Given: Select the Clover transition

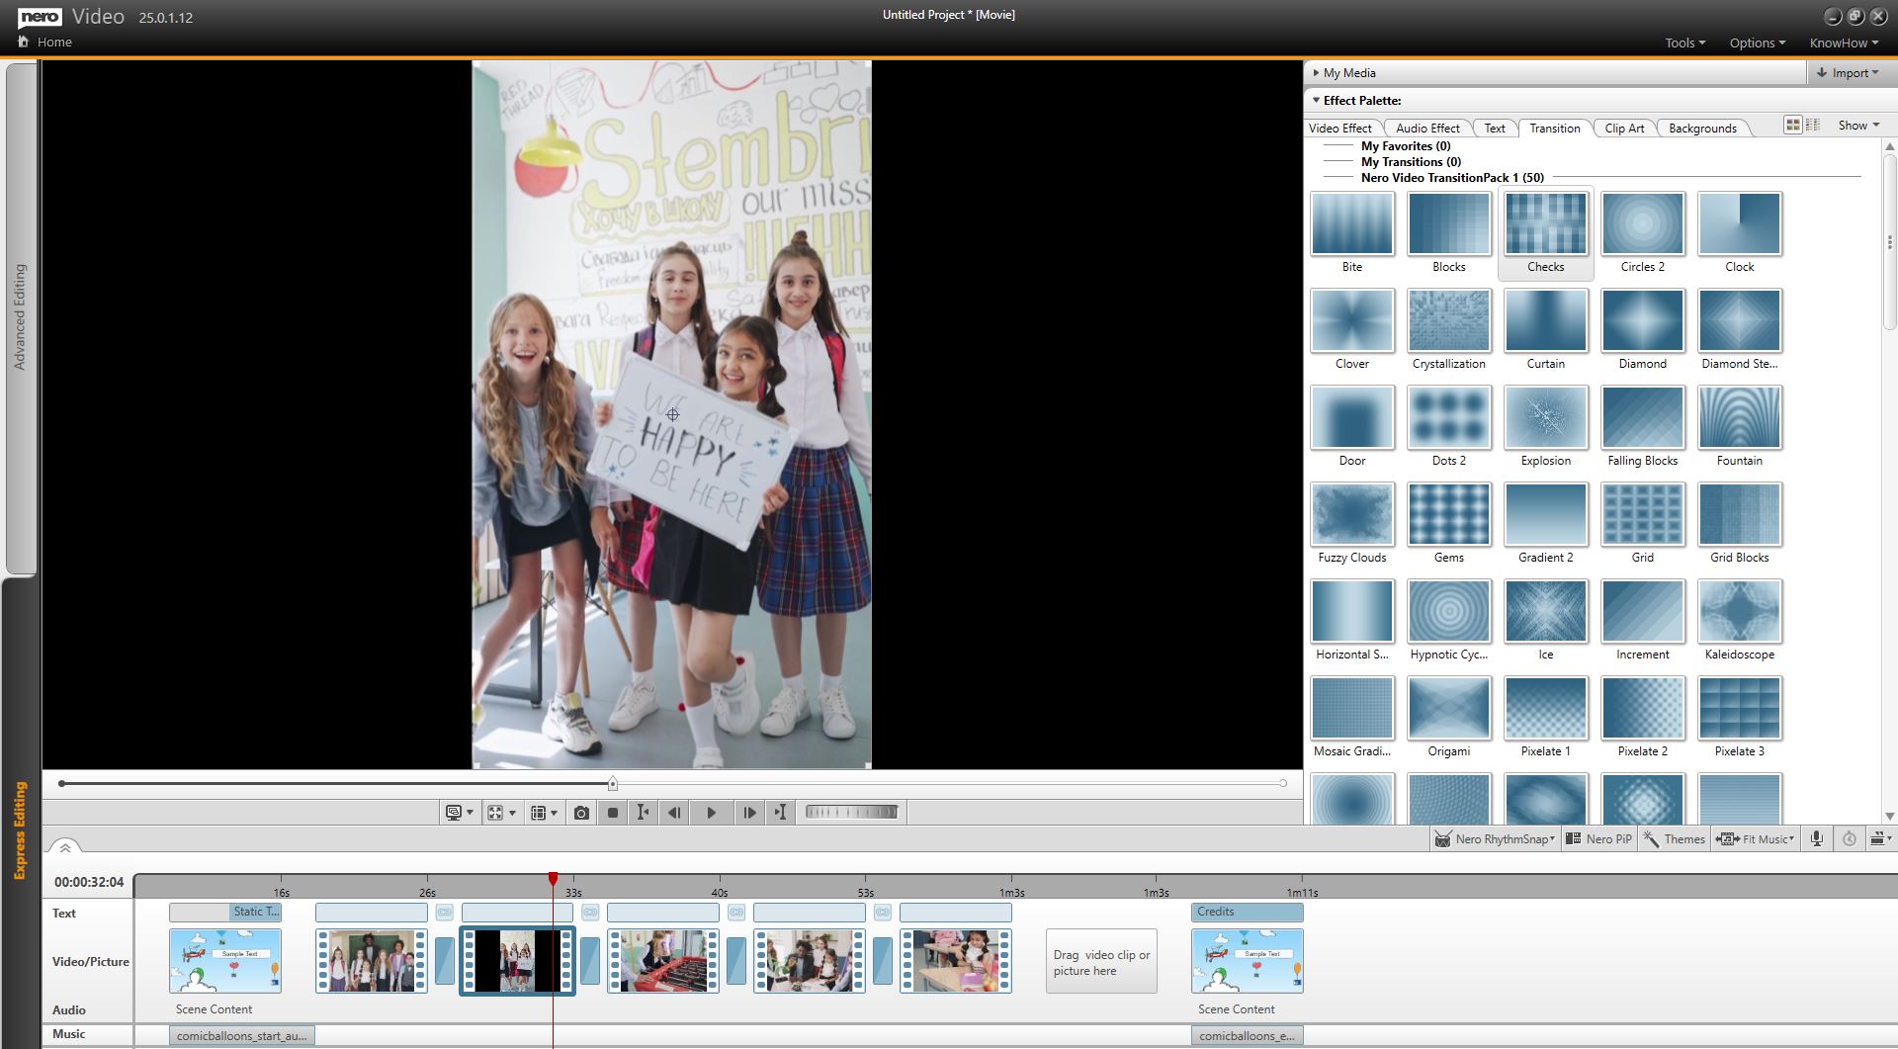Looking at the screenshot, I should coord(1352,331).
